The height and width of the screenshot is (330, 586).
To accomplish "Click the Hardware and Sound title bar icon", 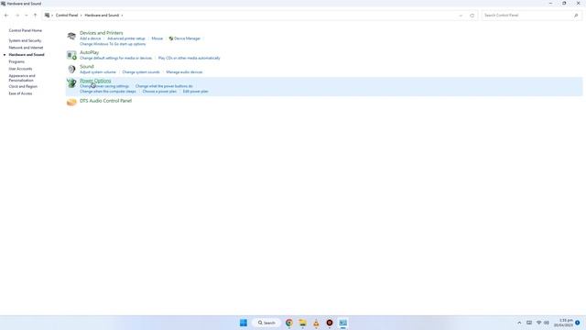I will [3, 4].
